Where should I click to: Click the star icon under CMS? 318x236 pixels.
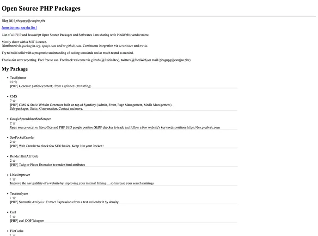coord(13,100)
